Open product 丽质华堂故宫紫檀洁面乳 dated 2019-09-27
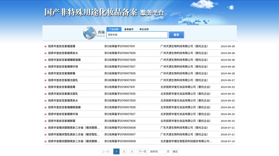 coord(63,80)
